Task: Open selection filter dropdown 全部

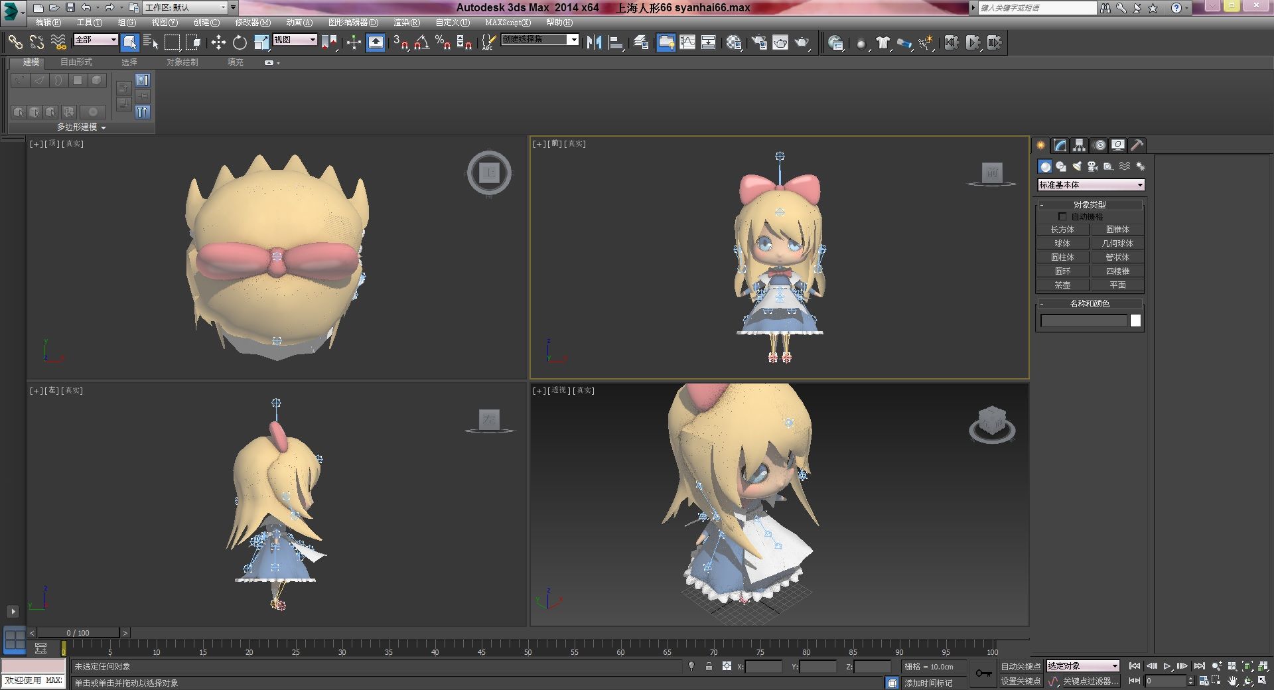Action: pyautogui.click(x=96, y=40)
